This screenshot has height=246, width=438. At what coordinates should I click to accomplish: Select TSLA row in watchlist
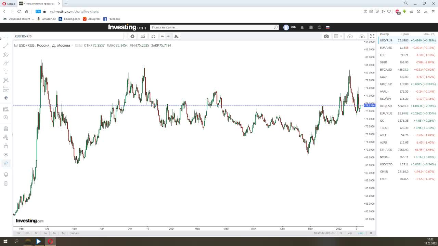(x=408, y=128)
